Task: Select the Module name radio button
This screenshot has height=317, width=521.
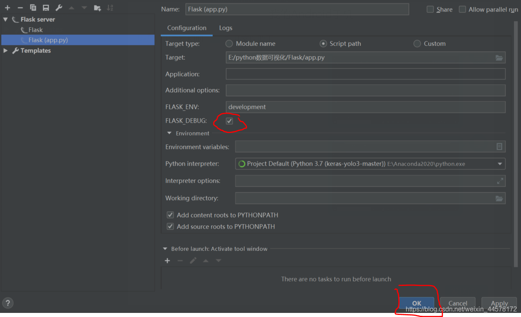Action: 229,43
